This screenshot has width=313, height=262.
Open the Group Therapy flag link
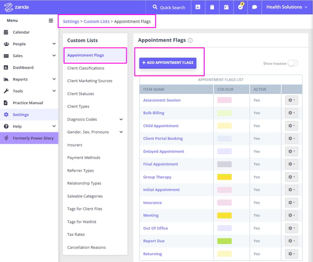157,177
